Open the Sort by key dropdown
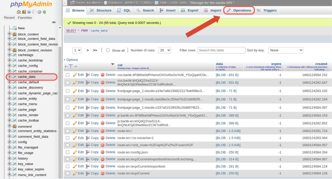Image resolution: width=332 pixels, height=179 pixels. (286, 50)
